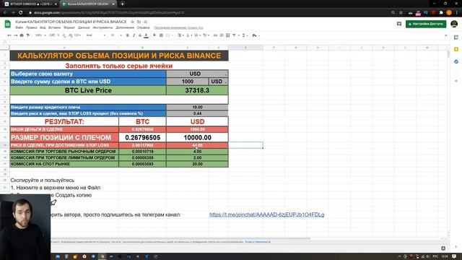Open the cell fill color picker
Viewport: 462px width, 260px height.
click(x=154, y=35)
